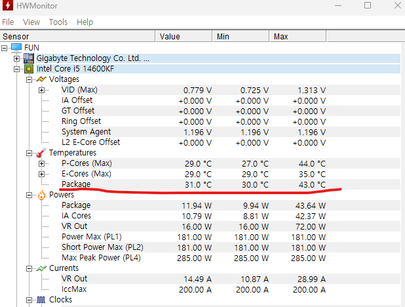Select the System Agent row
Viewport: 405px width, 307px height.
231,132
